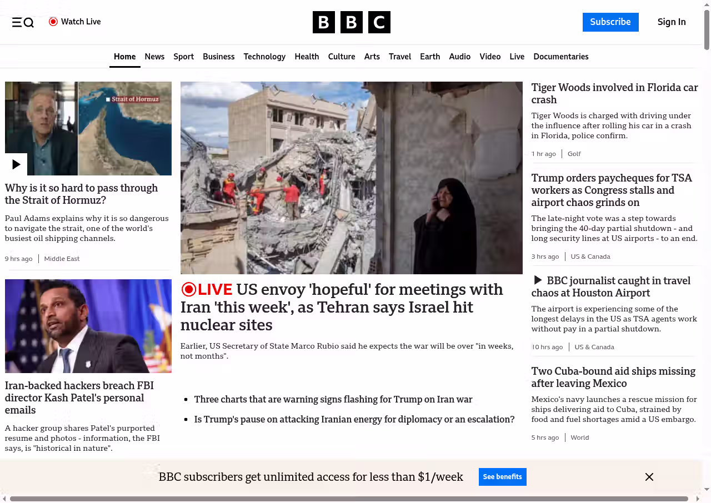711x503 pixels.
Task: Click play icon beside BBC journalist headline
Action: click(537, 280)
